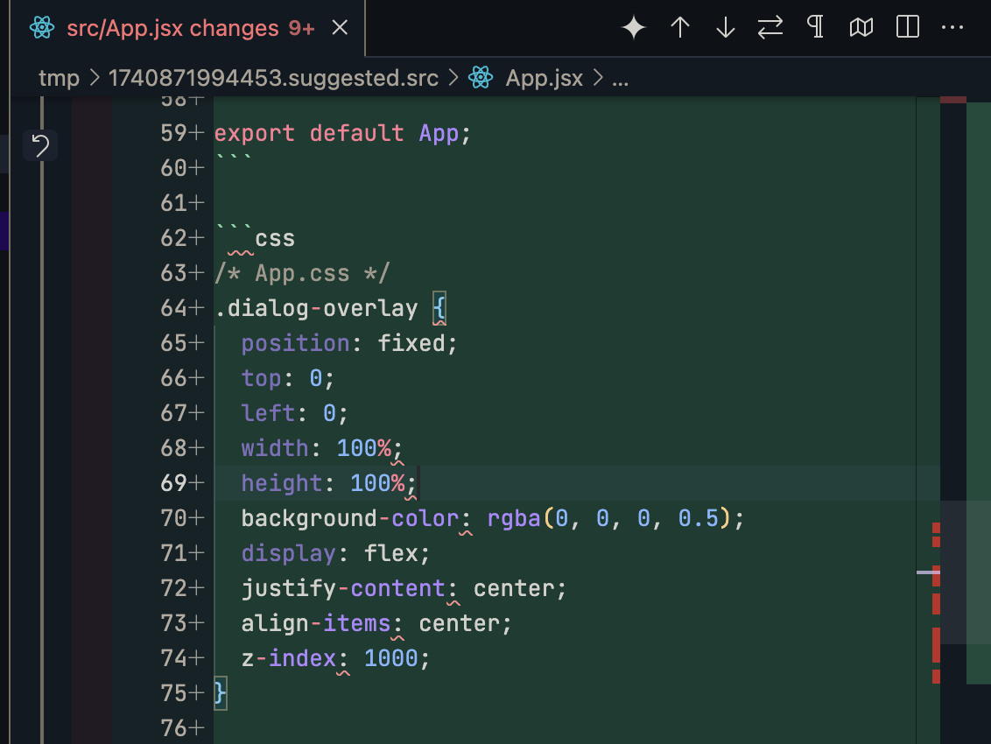Viewport: 991px width, 744px height.
Task: Click line number 64 in gutter
Action: click(173, 308)
